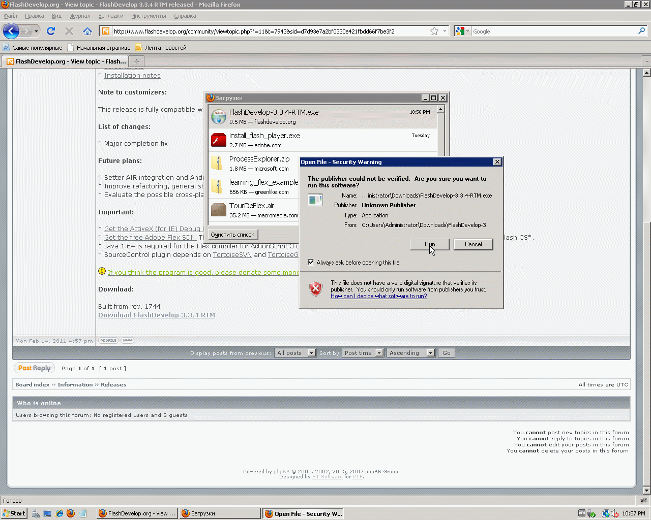Image resolution: width=651 pixels, height=520 pixels.
Task: Click the install_flash_player.exe Flash icon
Action: coord(219,140)
